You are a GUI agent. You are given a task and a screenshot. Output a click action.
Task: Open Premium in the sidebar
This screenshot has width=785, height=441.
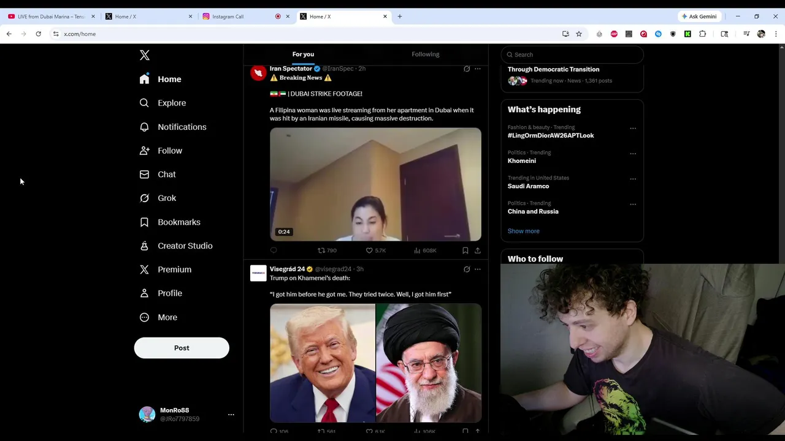click(x=166, y=269)
